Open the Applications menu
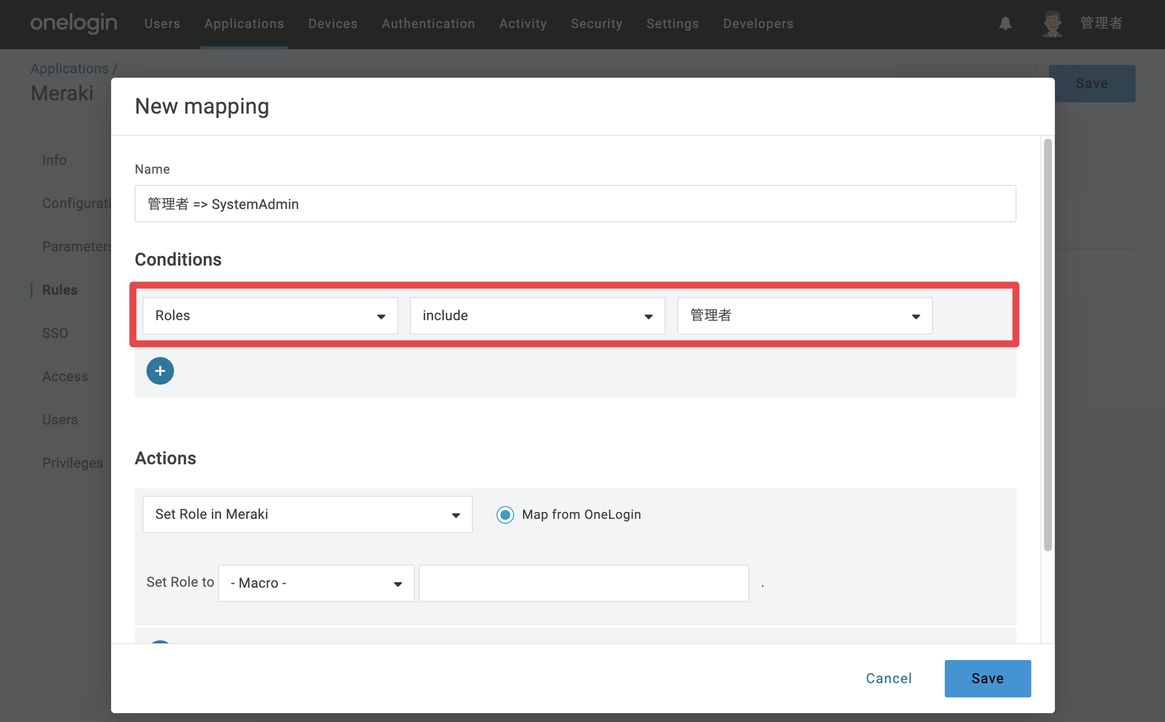Screen dimensions: 1165x722 (x=244, y=24)
